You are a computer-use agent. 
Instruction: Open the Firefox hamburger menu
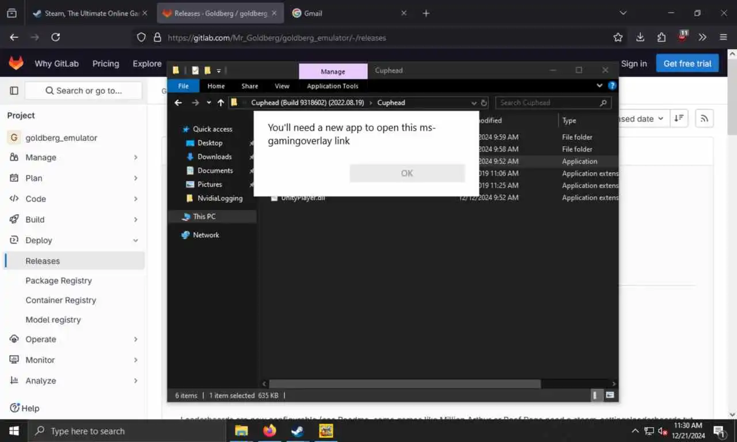tap(723, 37)
